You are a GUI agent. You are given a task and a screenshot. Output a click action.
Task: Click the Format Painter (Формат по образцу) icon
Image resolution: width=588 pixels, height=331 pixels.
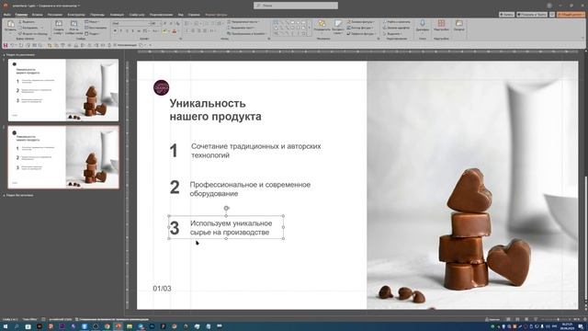[20, 33]
